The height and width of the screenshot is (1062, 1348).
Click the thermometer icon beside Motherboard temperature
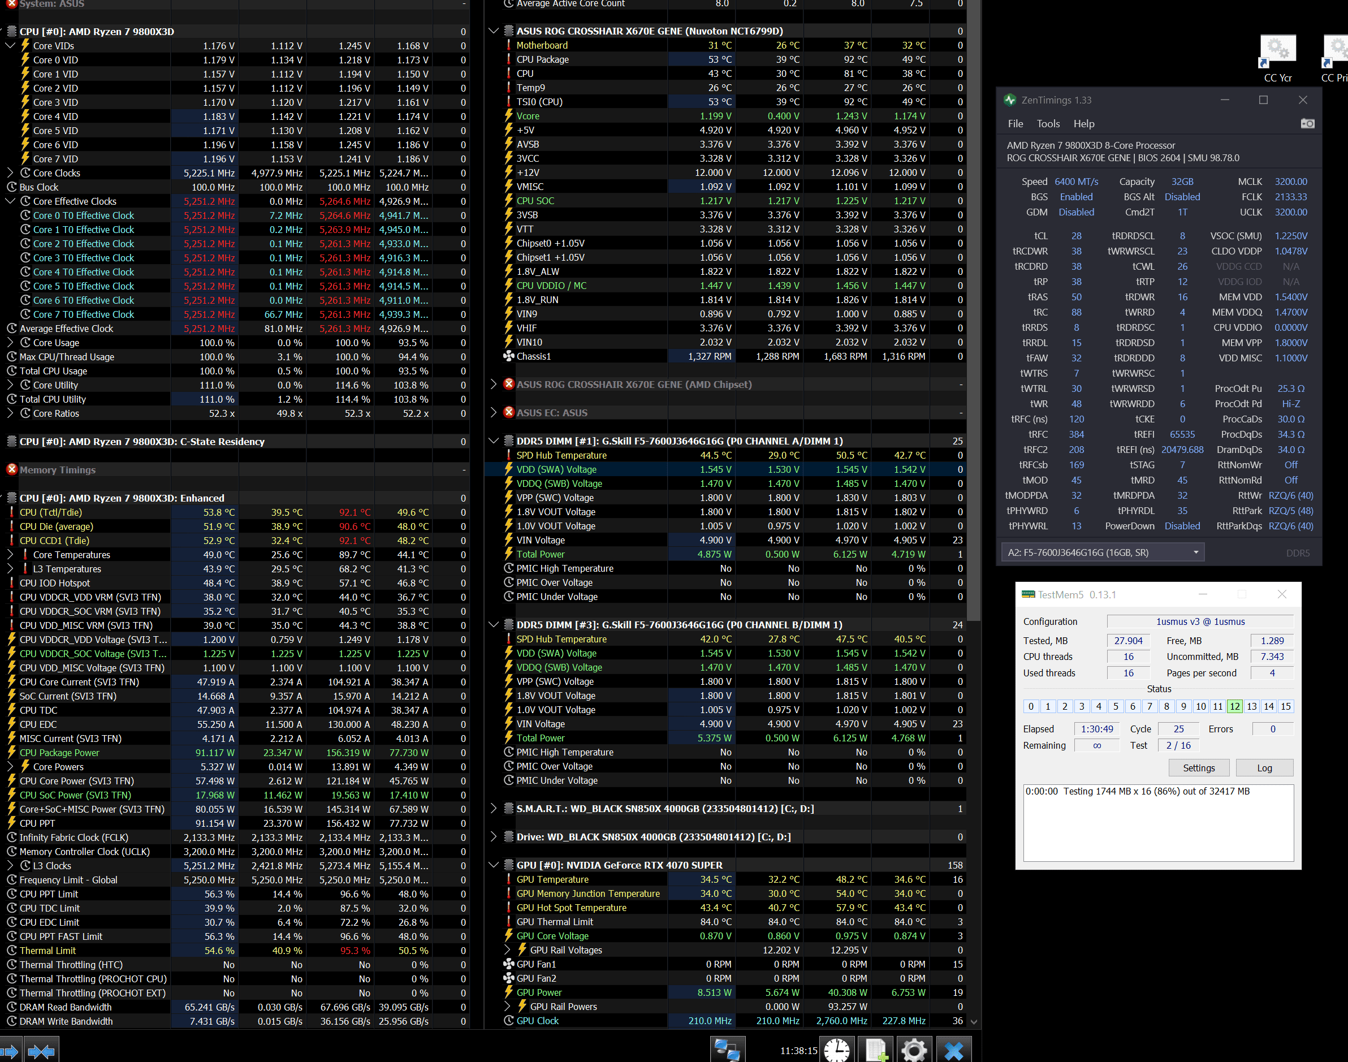[508, 45]
